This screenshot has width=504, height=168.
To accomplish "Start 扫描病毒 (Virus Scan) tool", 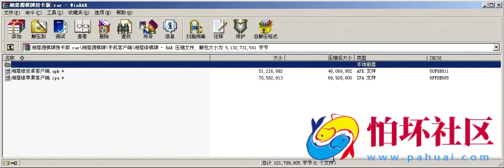I will 196,29.
